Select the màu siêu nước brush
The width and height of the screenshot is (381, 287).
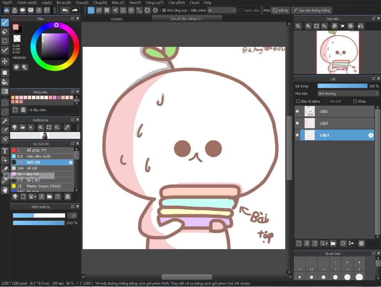click(42, 156)
